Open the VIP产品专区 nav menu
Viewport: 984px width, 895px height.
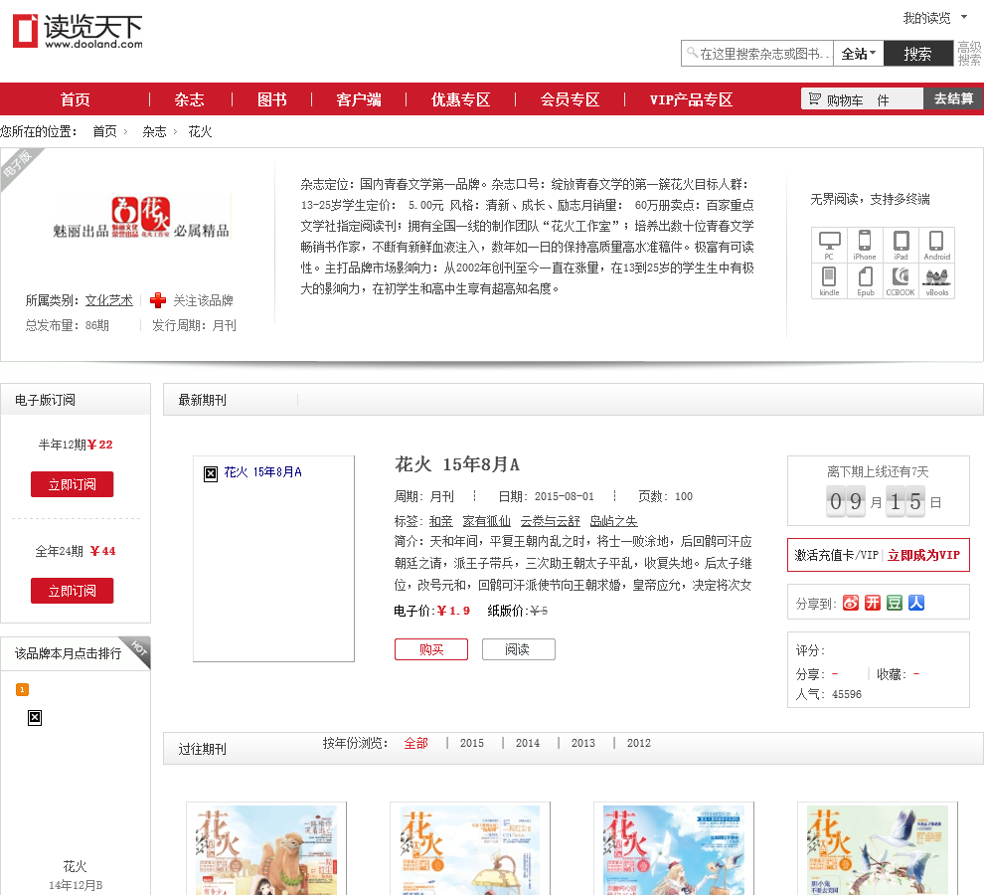tap(691, 99)
